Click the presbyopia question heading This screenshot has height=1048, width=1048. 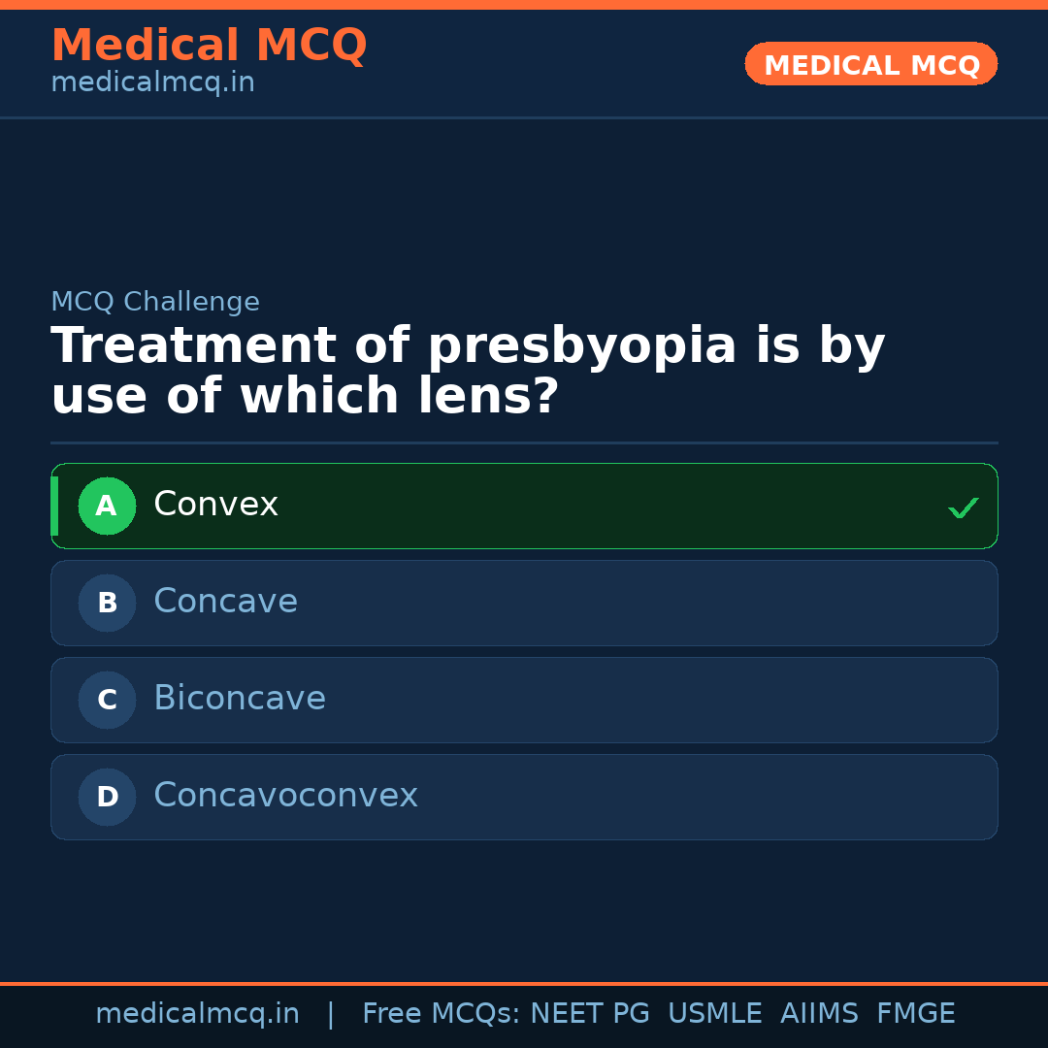[x=468, y=372]
